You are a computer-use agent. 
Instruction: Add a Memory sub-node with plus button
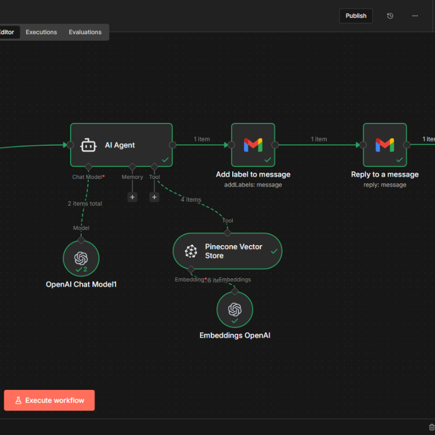click(x=132, y=197)
